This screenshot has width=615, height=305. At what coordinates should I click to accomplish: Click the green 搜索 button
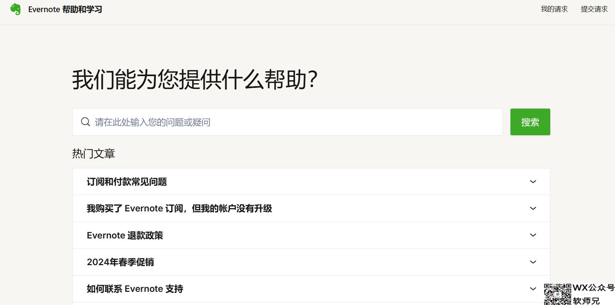[x=530, y=122]
